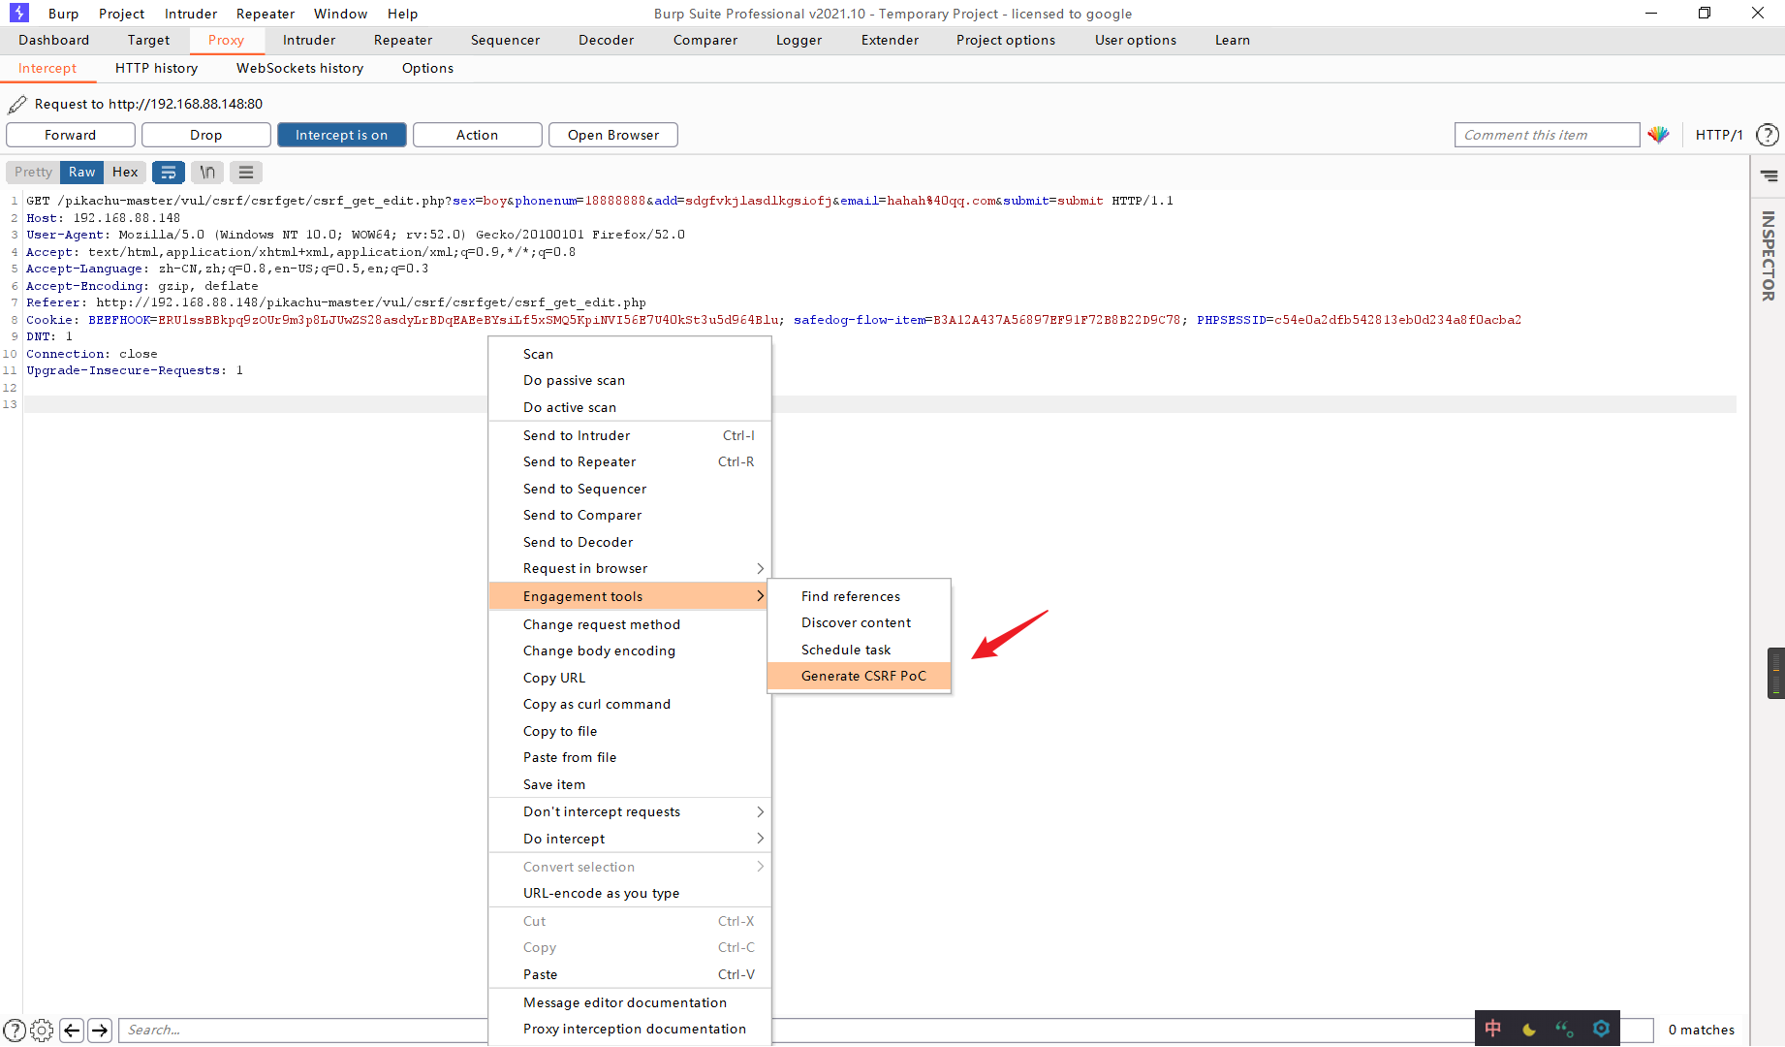Choose Copy as curl command
The width and height of the screenshot is (1785, 1047).
pyautogui.click(x=630, y=704)
